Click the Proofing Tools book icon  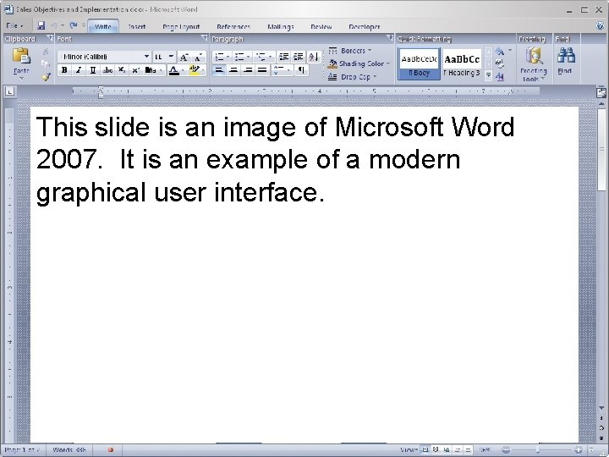point(535,55)
